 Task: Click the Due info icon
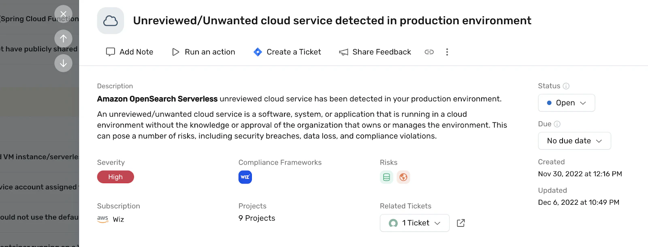(x=557, y=124)
